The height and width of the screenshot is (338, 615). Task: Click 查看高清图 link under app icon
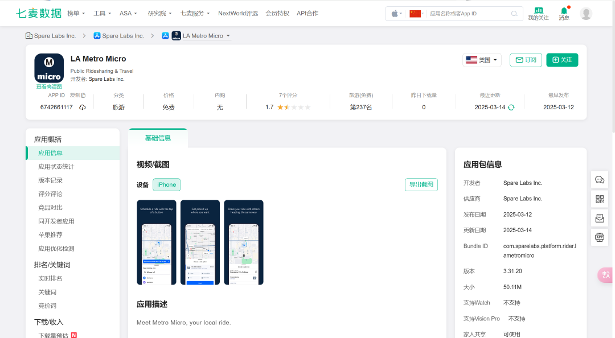[x=49, y=86]
